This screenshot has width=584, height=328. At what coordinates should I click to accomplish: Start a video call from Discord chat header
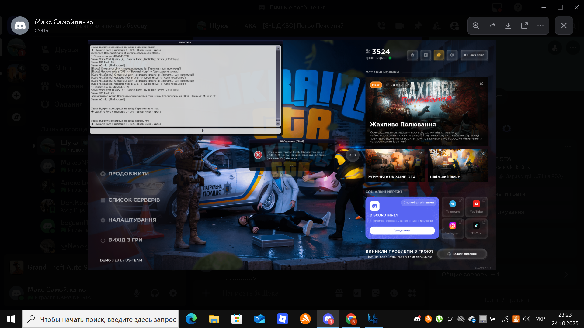pos(399,26)
